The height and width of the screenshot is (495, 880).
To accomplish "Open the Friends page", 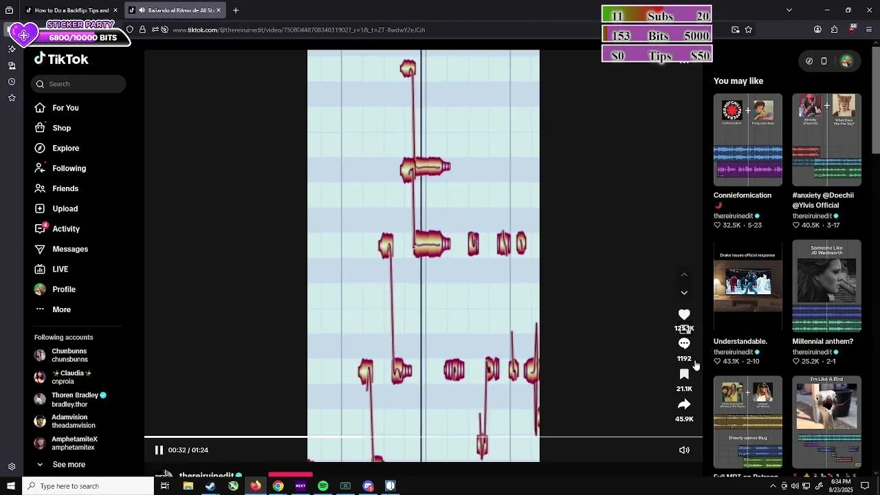I will [65, 188].
